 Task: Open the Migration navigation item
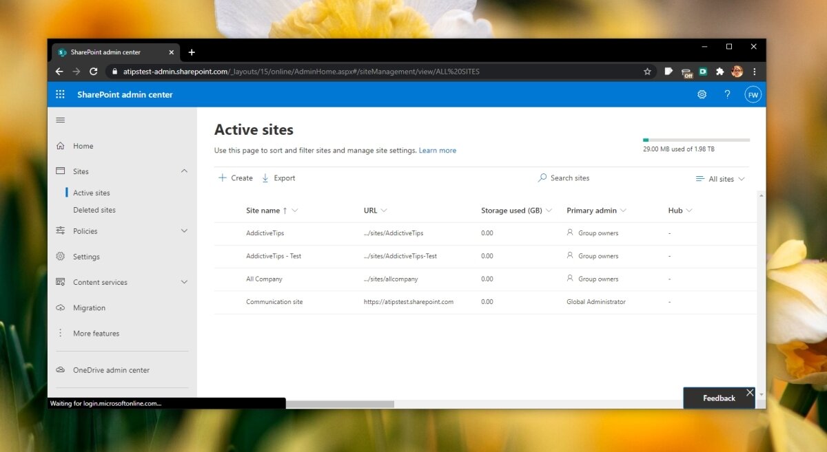(89, 308)
